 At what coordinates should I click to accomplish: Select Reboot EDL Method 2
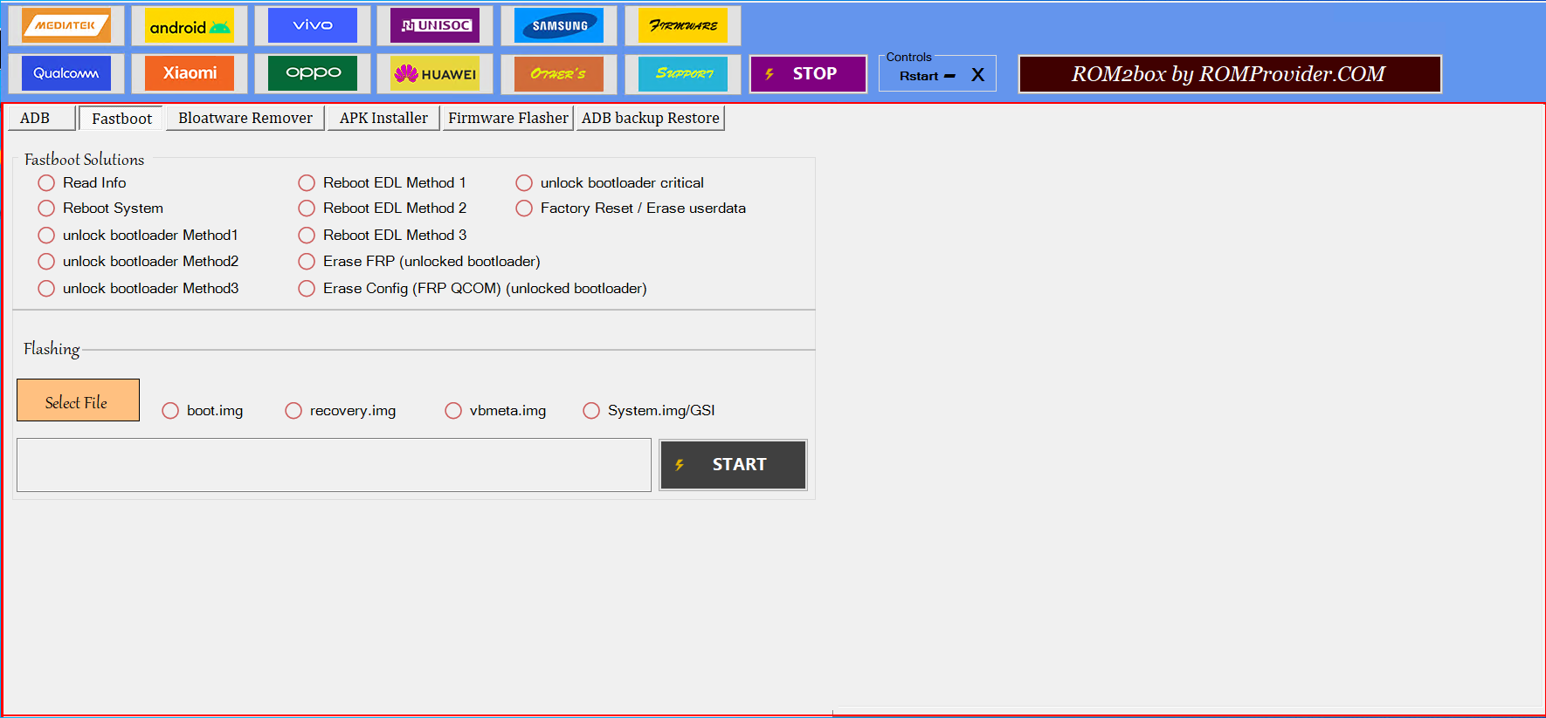[x=383, y=208]
